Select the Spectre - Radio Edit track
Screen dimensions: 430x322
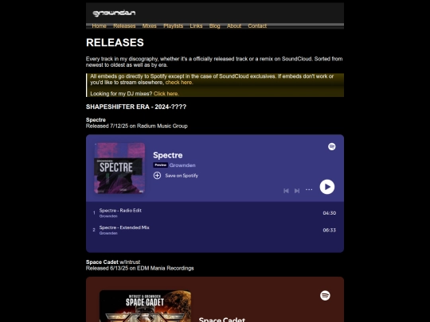(215, 213)
